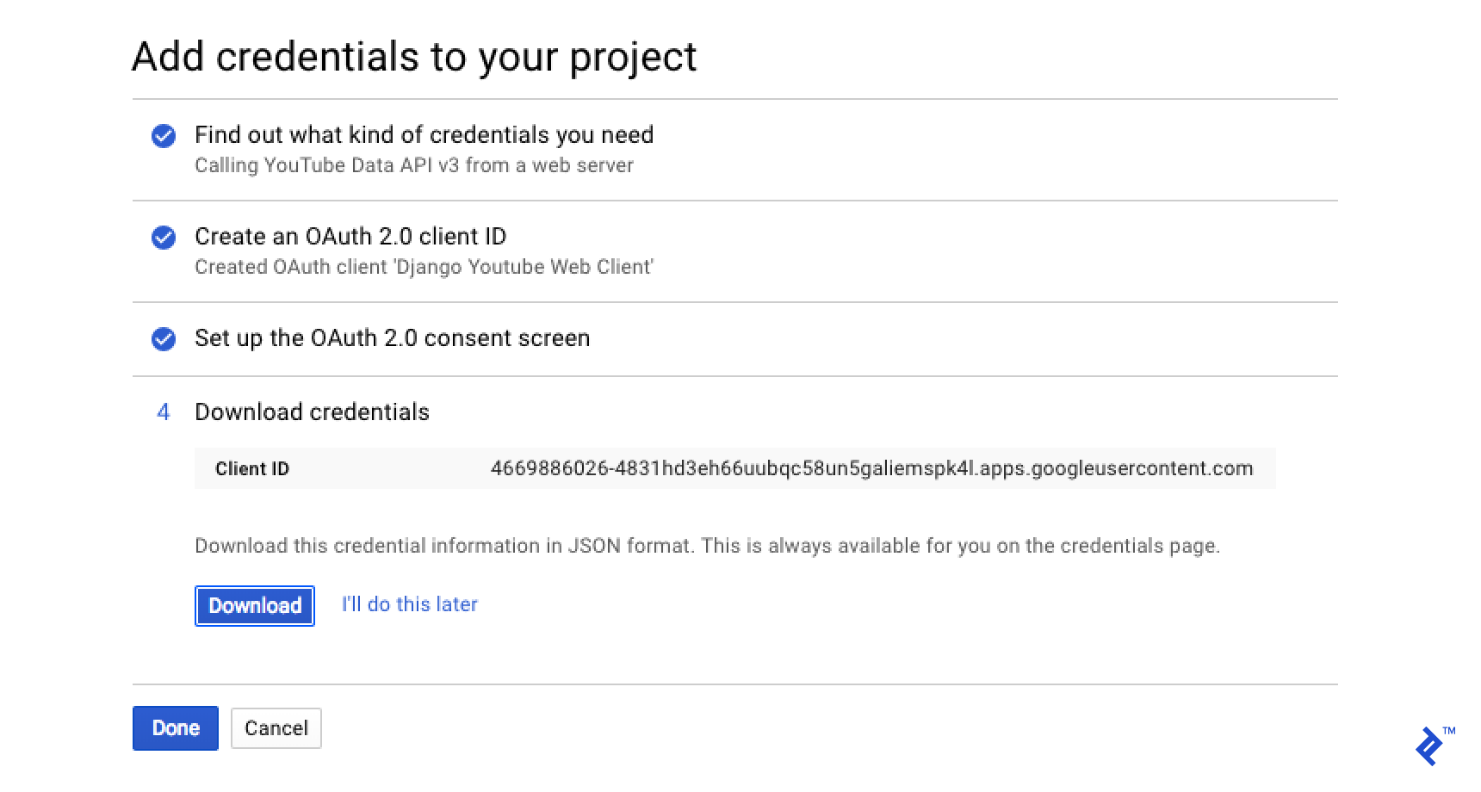Follow the 'I'll do this later' link
The height and width of the screenshot is (792, 1481).
tap(410, 604)
